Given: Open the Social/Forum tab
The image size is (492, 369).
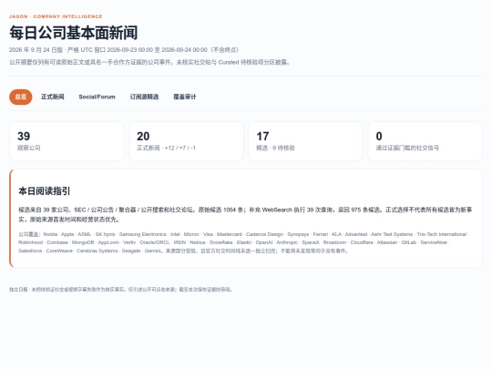Looking at the screenshot, I should point(97,97).
